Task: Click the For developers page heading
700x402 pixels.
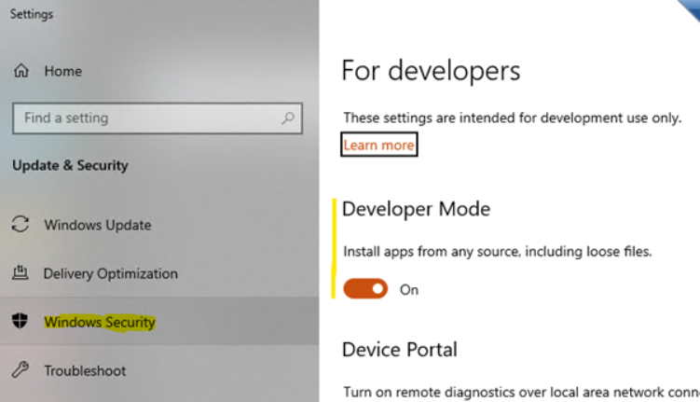Action: [431, 71]
